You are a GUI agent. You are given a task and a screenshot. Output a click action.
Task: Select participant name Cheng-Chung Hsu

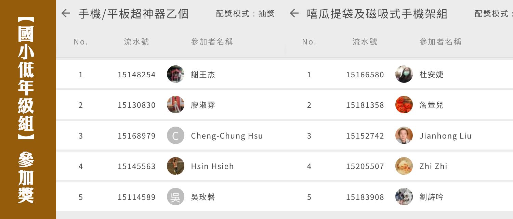click(x=227, y=136)
